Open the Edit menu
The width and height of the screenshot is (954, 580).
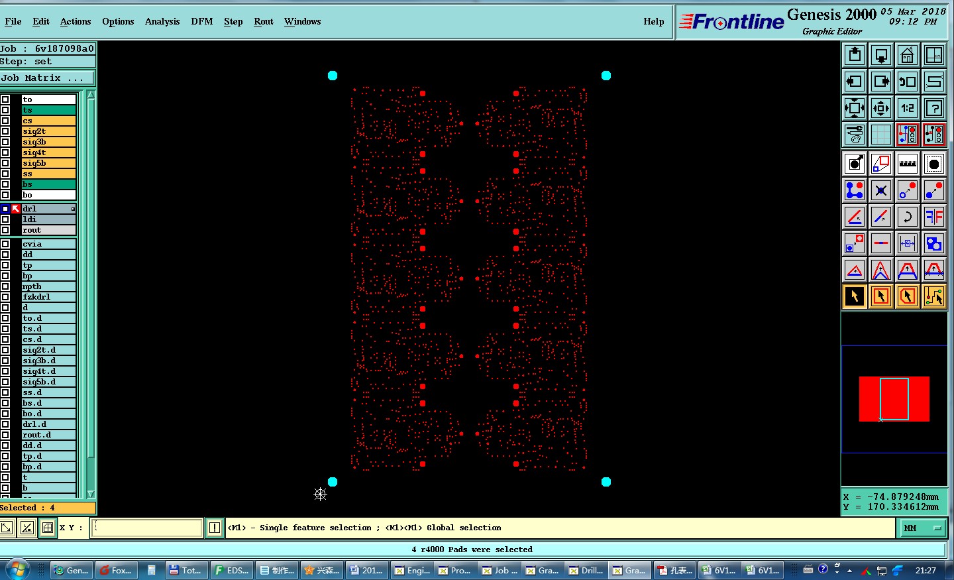pyautogui.click(x=41, y=21)
